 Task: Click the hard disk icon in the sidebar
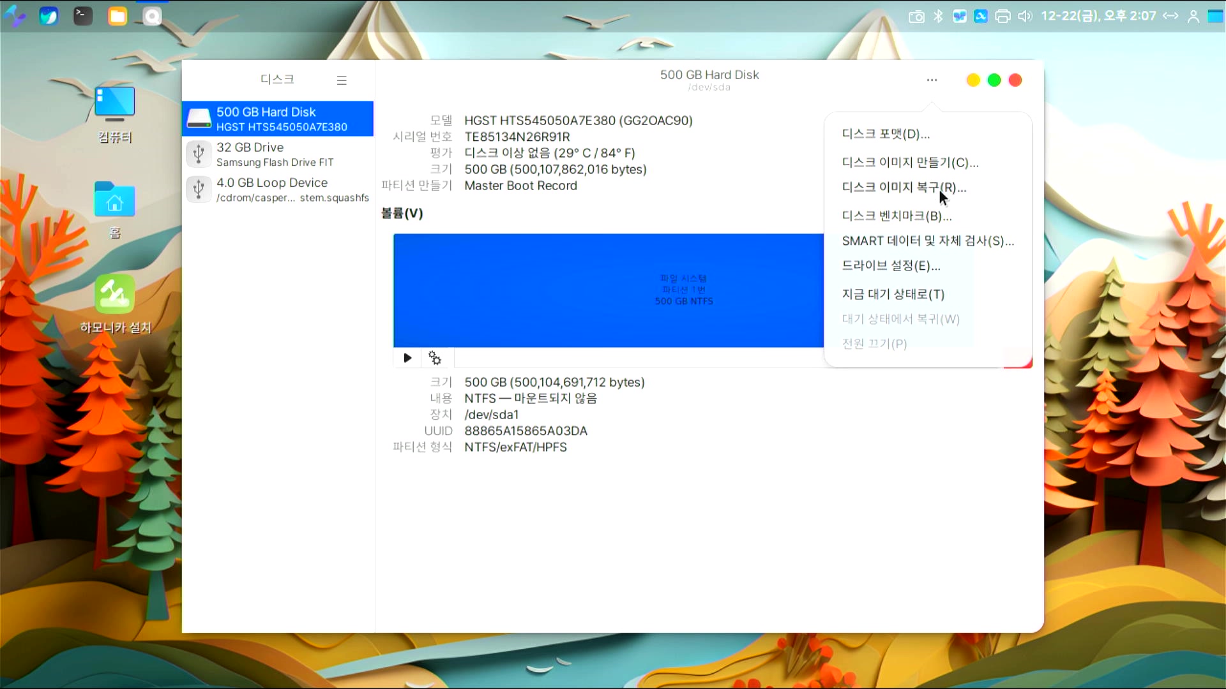[x=199, y=119]
